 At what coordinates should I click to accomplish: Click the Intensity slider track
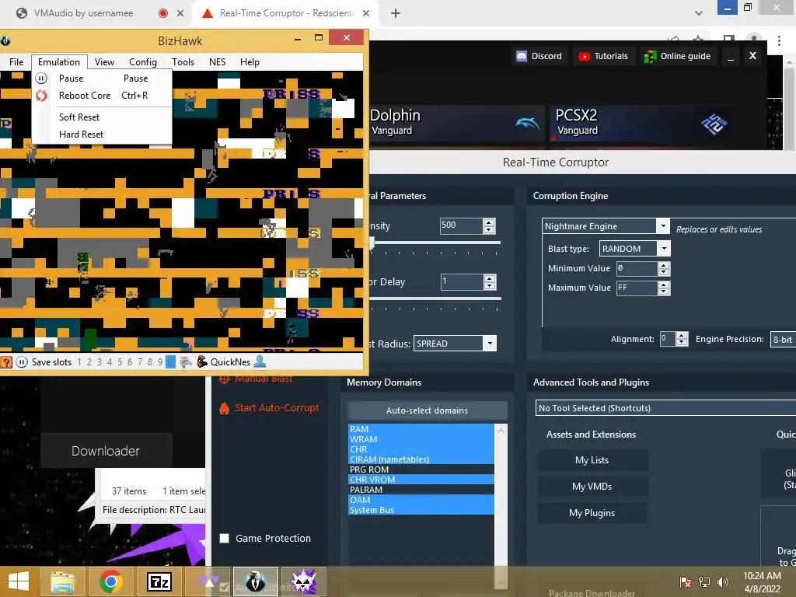tap(435, 243)
